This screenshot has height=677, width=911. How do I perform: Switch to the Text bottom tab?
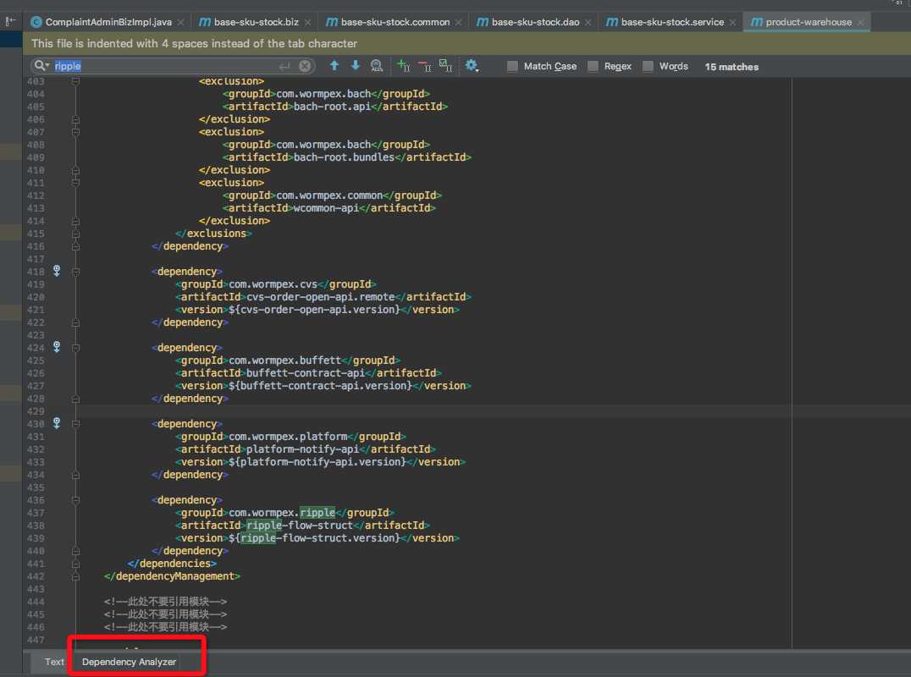click(x=55, y=662)
